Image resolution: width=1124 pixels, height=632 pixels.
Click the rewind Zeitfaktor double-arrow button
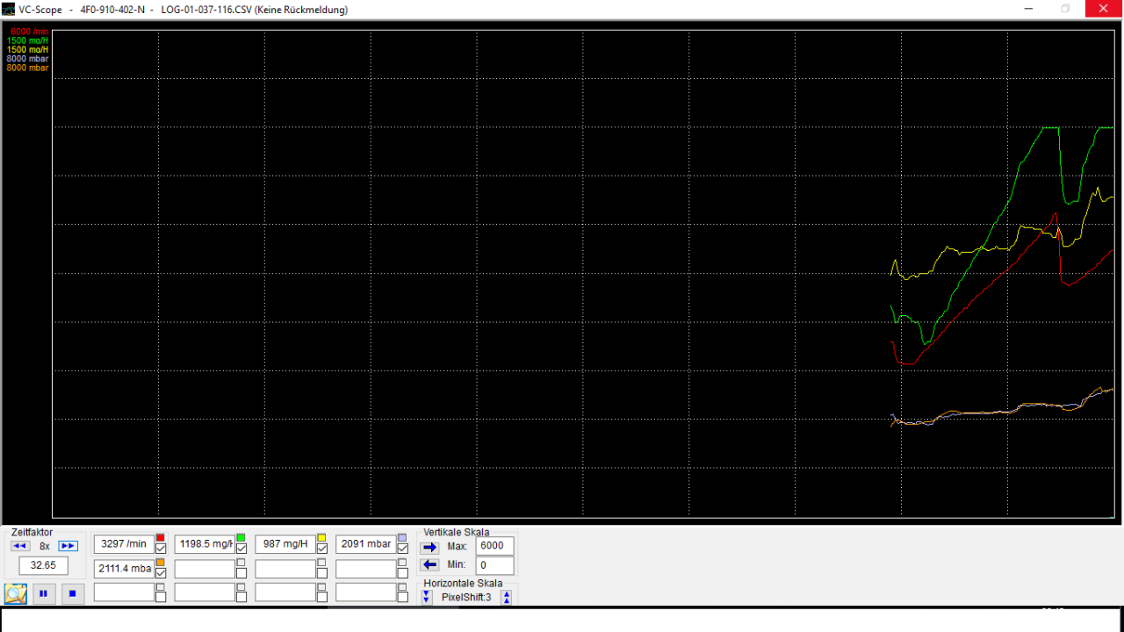20,546
